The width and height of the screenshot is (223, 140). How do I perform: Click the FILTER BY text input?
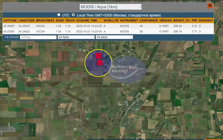(38, 37)
